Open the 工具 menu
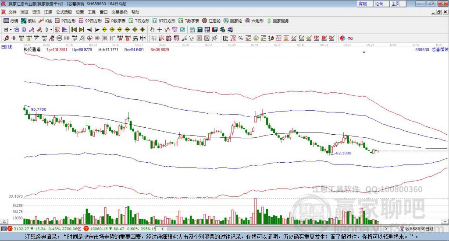449x241 pixels. point(92,12)
